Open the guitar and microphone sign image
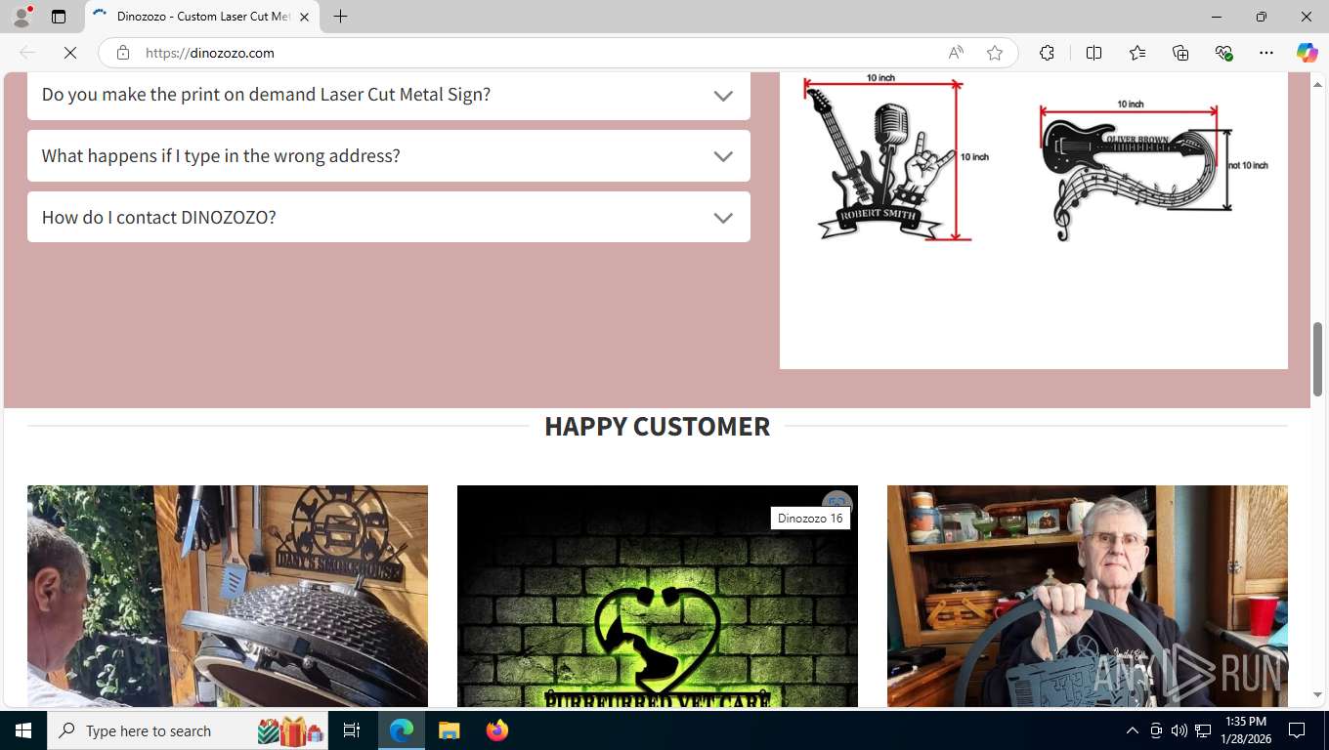 887,156
